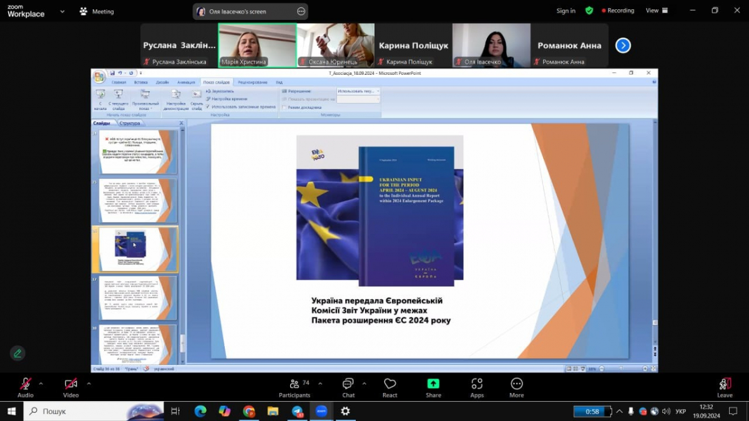
Task: Open Telegram from the taskbar
Action: (x=297, y=411)
